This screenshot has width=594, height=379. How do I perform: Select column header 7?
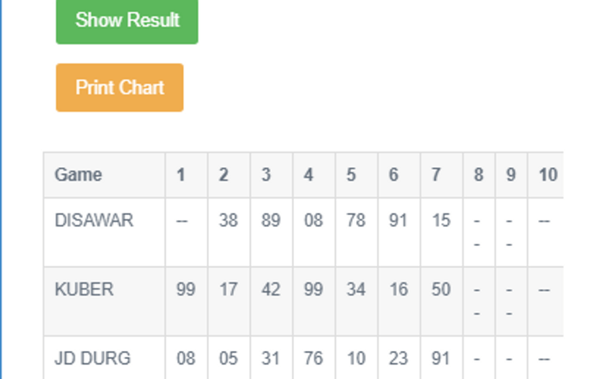coord(436,175)
